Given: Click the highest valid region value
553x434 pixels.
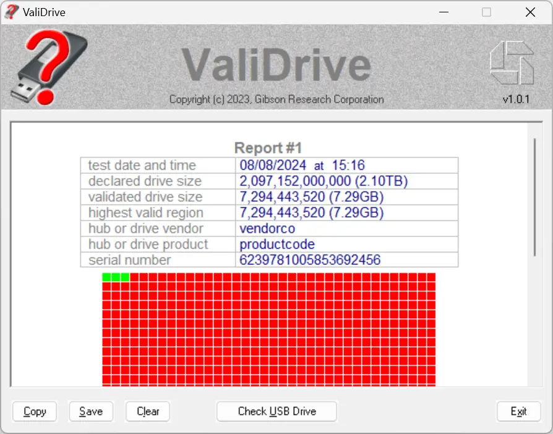Looking at the screenshot, I should click(x=311, y=212).
